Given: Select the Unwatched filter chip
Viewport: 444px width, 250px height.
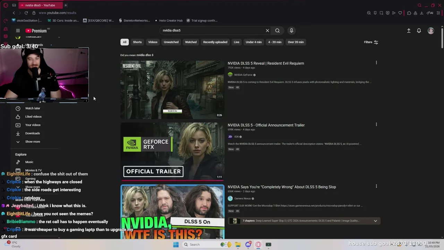Looking at the screenshot, I should 171,42.
